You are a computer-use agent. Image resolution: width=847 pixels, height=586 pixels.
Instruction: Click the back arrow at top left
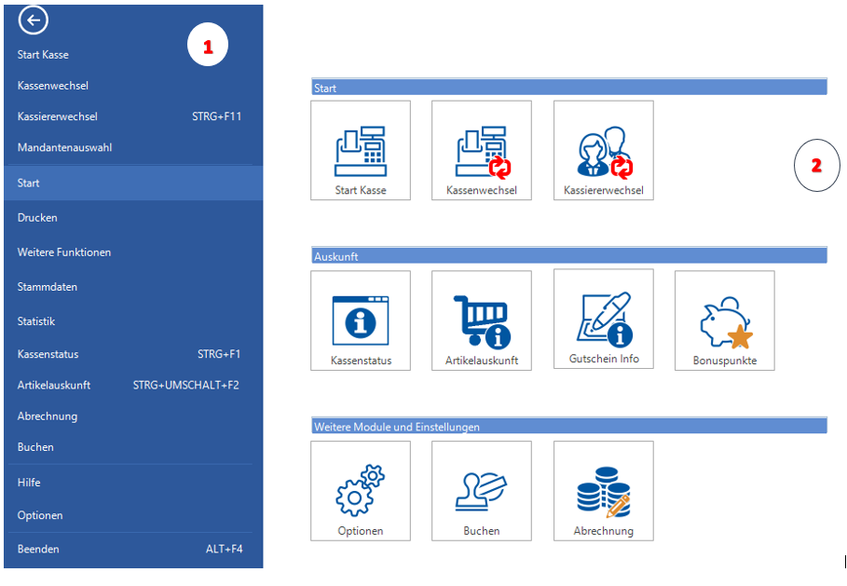33,20
